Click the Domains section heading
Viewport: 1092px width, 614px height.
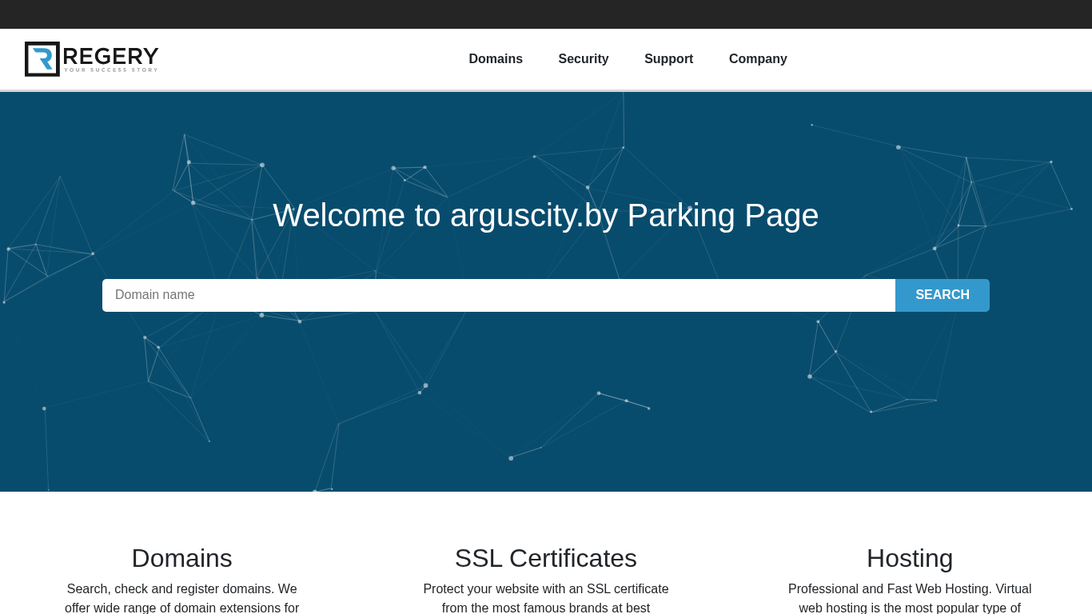pyautogui.click(x=182, y=558)
